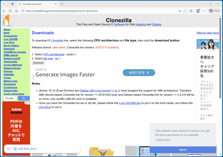Click the Google search magnifier button
Screen dimensions: 223x157
coord(24,98)
